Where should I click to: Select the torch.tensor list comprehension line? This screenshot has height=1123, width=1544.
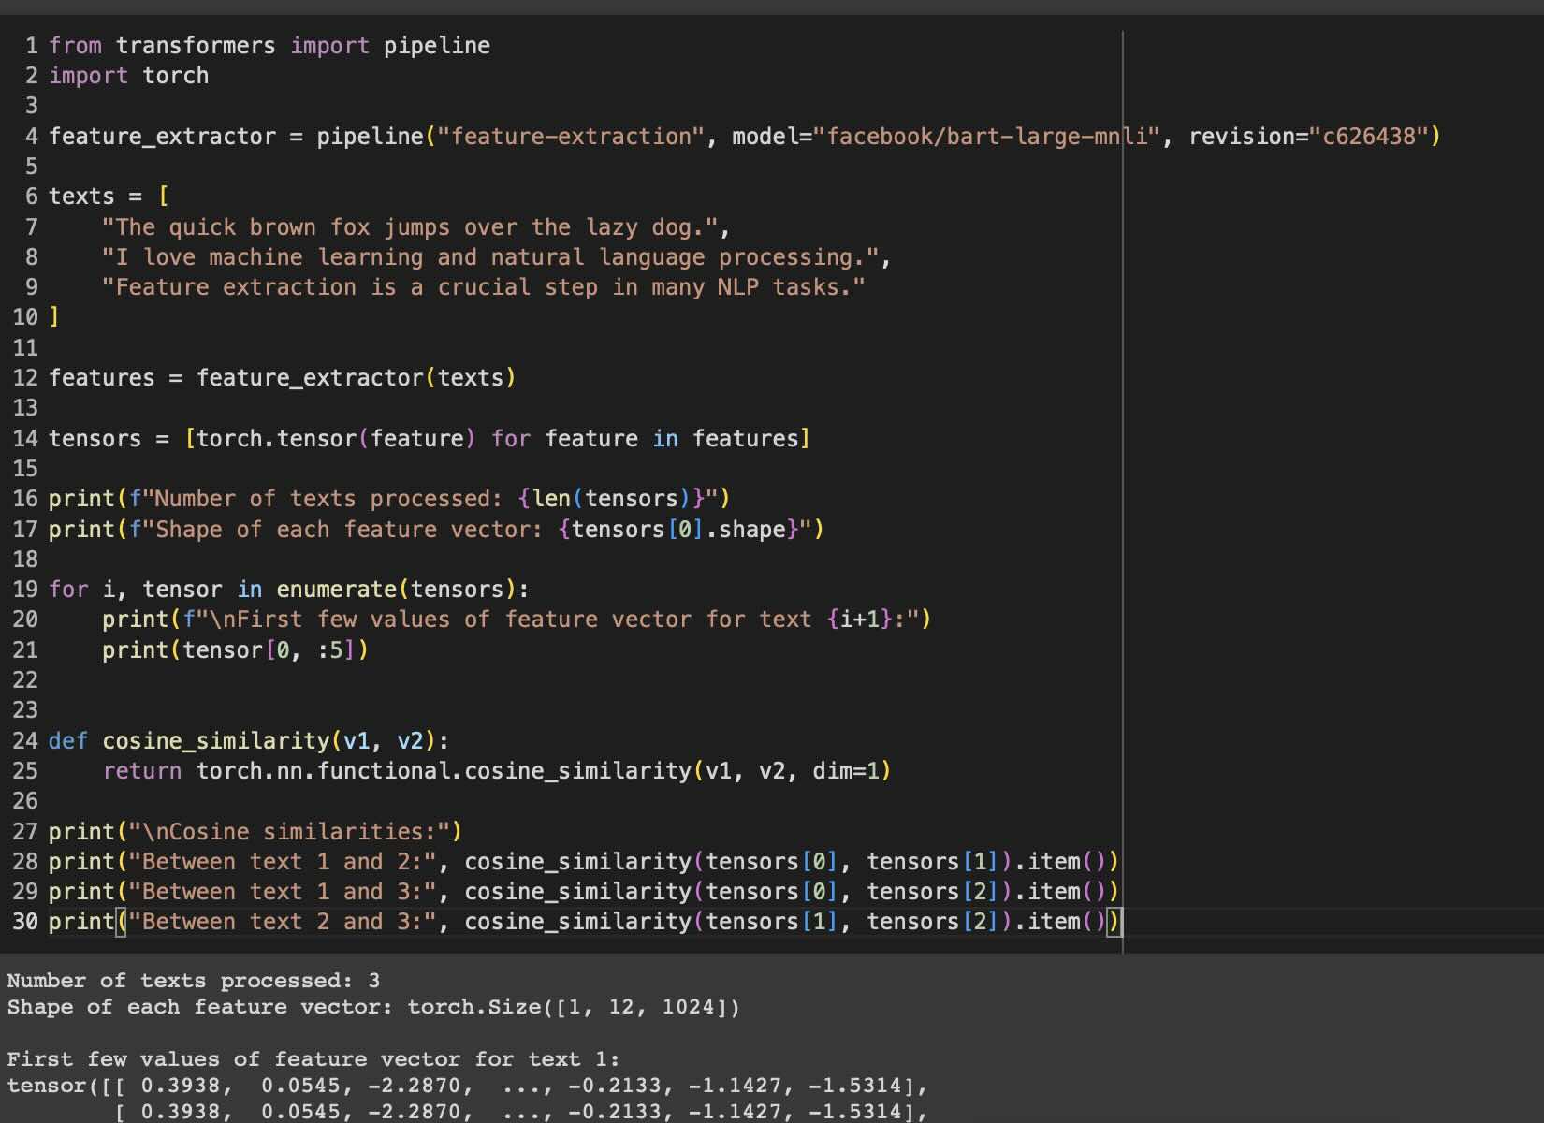coord(421,438)
